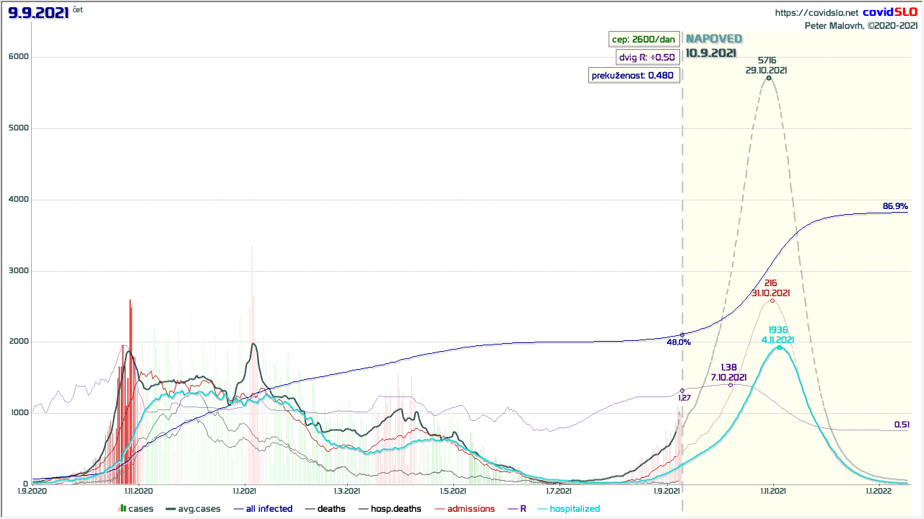Click the R peak marker labeled 1,38
The width and height of the screenshot is (924, 519).
731,385
